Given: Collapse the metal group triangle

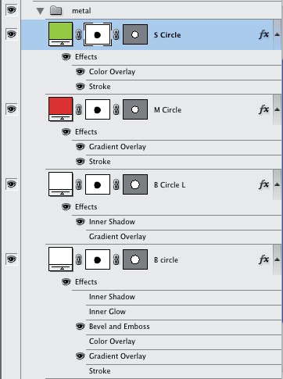Looking at the screenshot, I should 41,11.
